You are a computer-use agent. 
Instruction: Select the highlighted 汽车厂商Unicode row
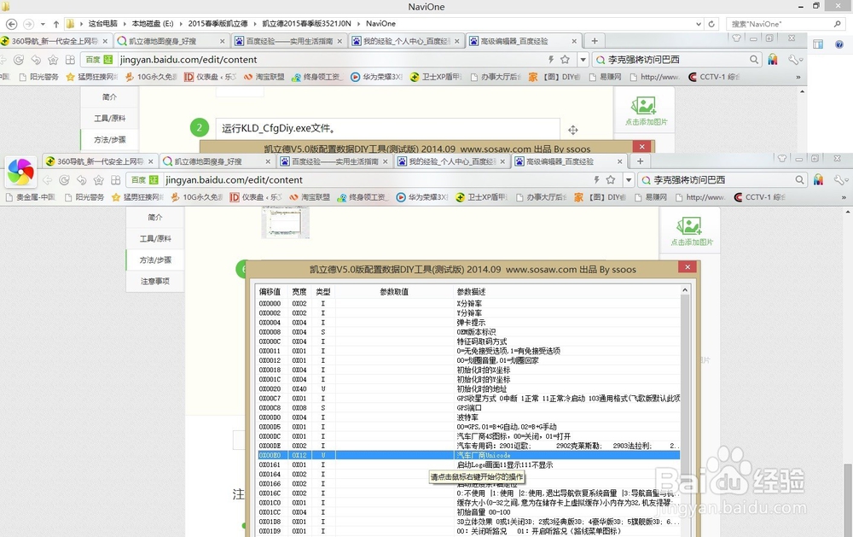point(469,455)
